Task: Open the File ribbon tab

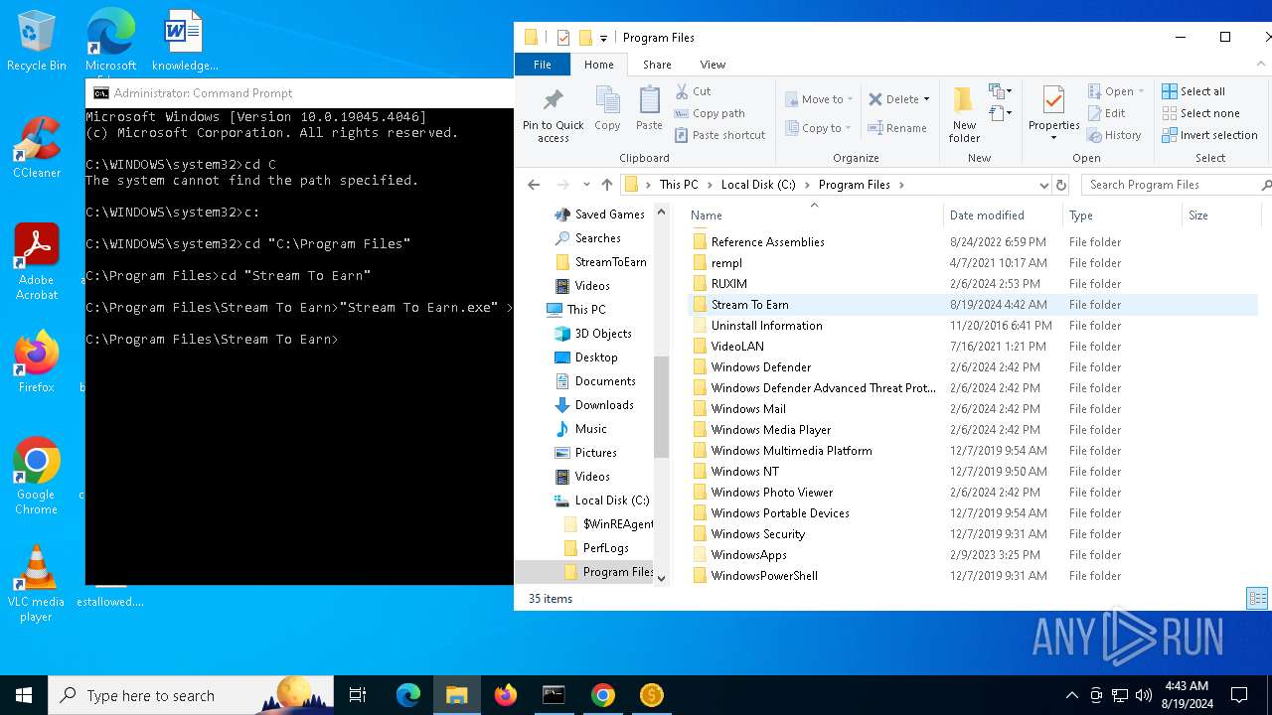Action: (543, 65)
